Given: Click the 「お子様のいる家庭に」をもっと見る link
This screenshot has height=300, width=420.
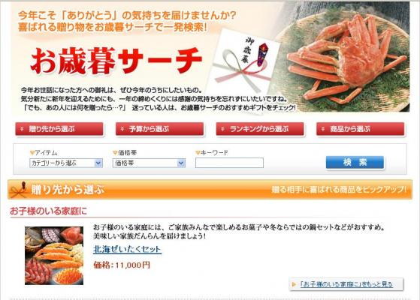Looking at the screenshot, I should [346, 284].
